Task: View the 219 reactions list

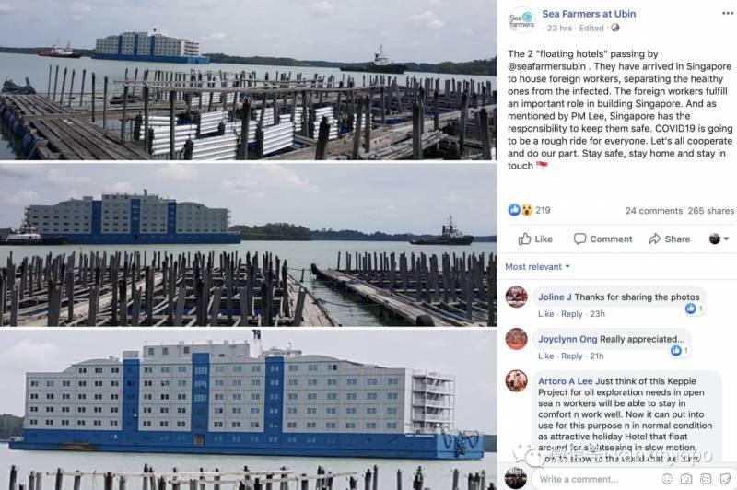Action: (x=529, y=210)
